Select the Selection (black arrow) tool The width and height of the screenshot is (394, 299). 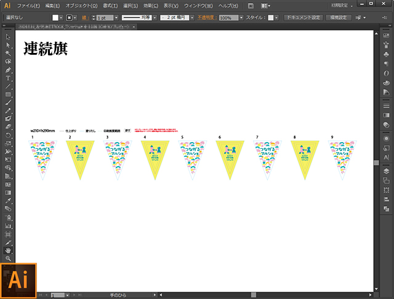pos(8,38)
